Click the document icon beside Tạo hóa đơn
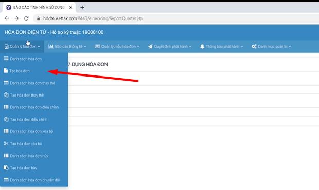This screenshot has height=190, width=319. 6,71
